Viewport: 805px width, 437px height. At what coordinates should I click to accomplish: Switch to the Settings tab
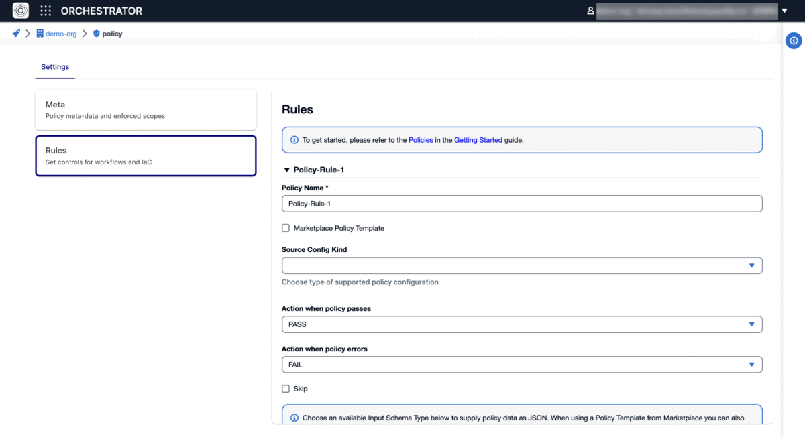pos(55,67)
